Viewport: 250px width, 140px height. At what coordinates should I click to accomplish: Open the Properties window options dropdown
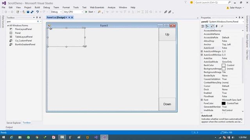(236, 17)
